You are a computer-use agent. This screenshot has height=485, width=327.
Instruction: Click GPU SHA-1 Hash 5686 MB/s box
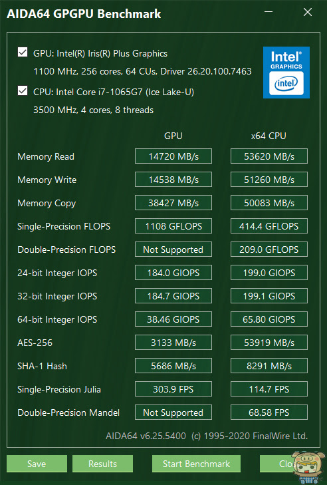173,366
